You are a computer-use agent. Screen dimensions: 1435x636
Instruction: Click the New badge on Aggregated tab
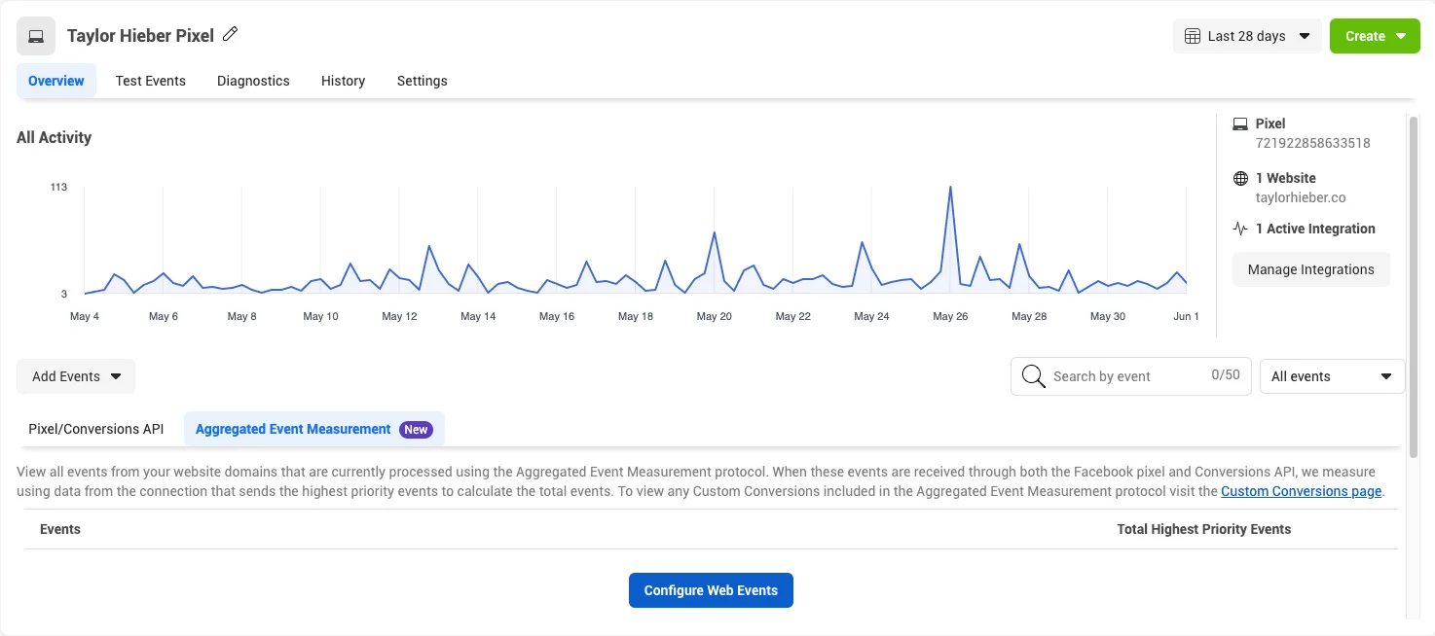[x=416, y=429]
